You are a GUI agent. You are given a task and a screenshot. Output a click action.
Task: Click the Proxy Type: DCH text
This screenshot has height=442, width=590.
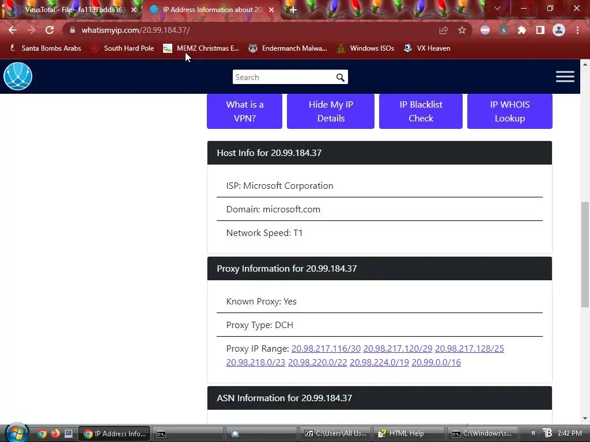click(x=260, y=325)
